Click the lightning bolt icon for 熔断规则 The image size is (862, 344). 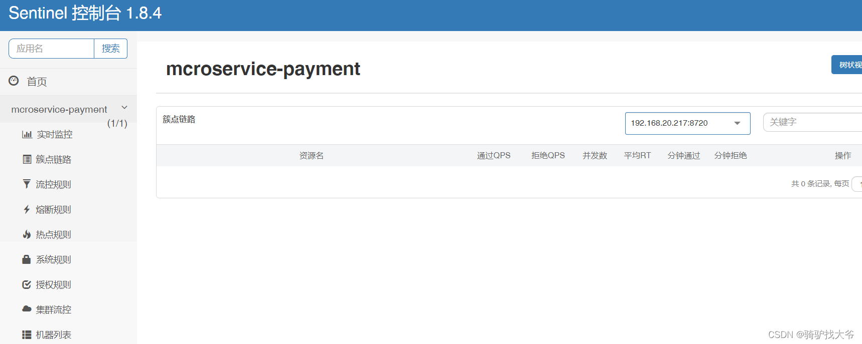(x=27, y=209)
